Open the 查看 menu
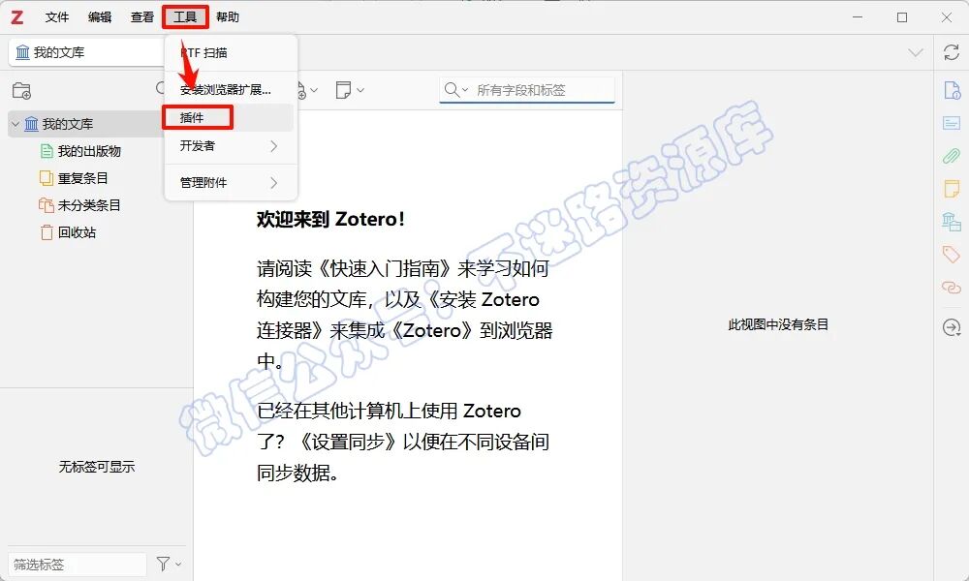This screenshot has width=969, height=581. (x=142, y=17)
